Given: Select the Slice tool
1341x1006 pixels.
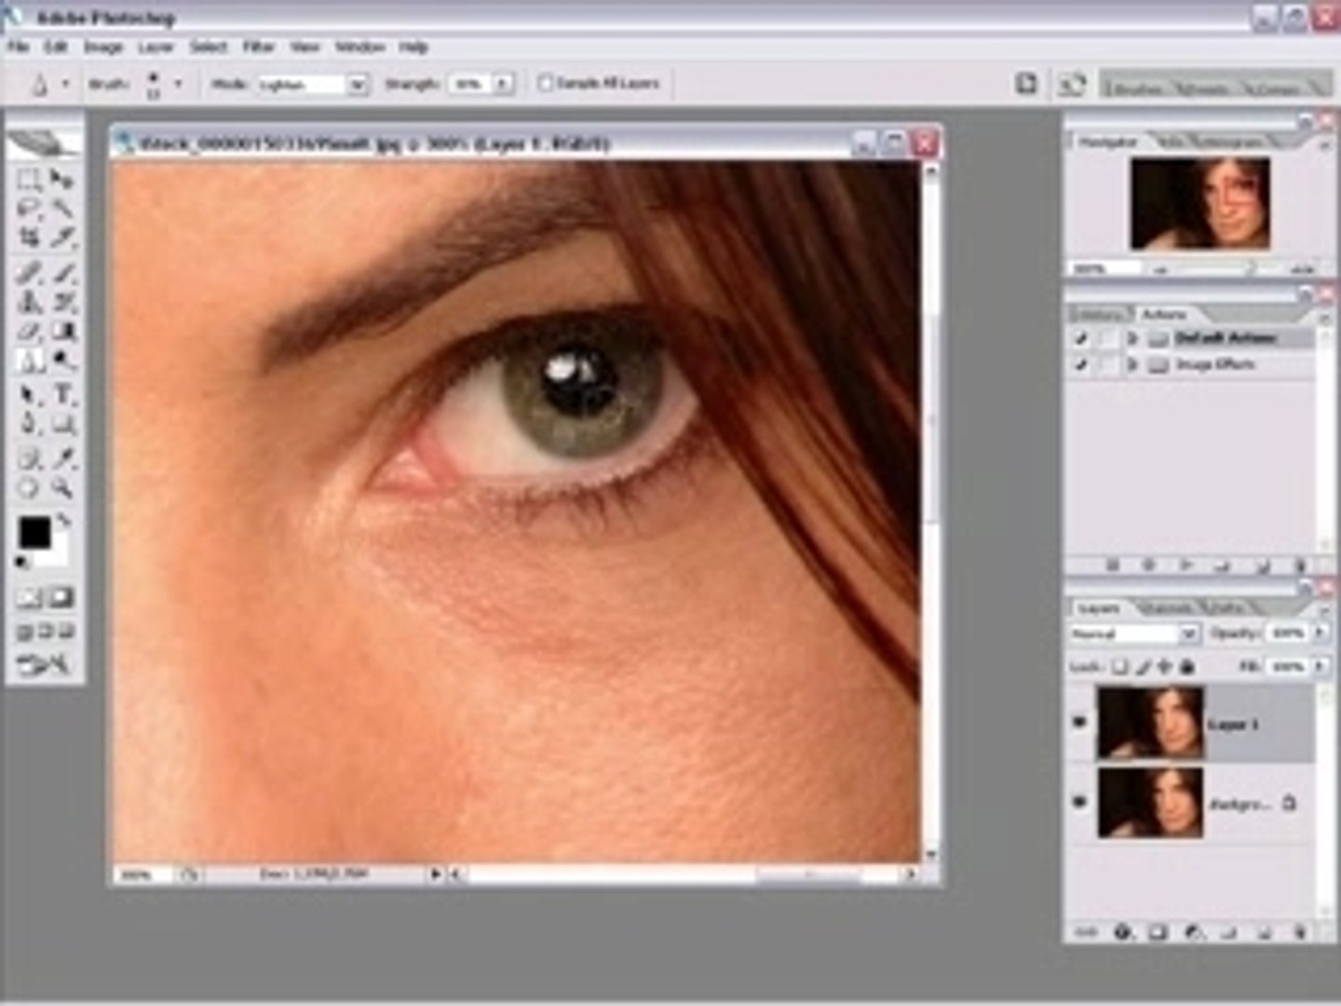Looking at the screenshot, I should pos(62,238).
